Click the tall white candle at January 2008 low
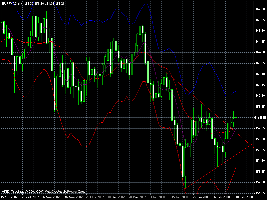 point(183,161)
